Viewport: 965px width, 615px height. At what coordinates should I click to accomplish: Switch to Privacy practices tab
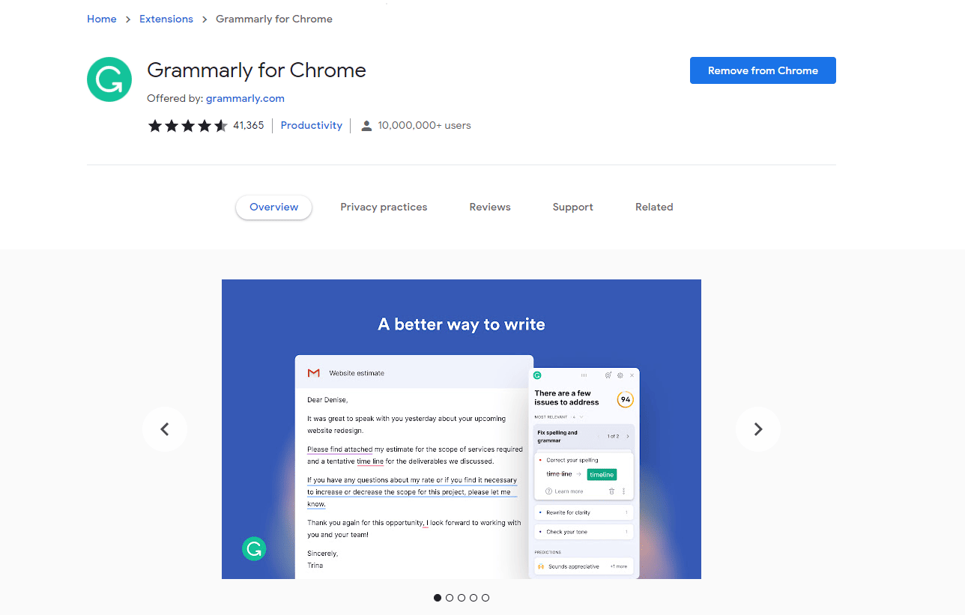click(x=384, y=207)
